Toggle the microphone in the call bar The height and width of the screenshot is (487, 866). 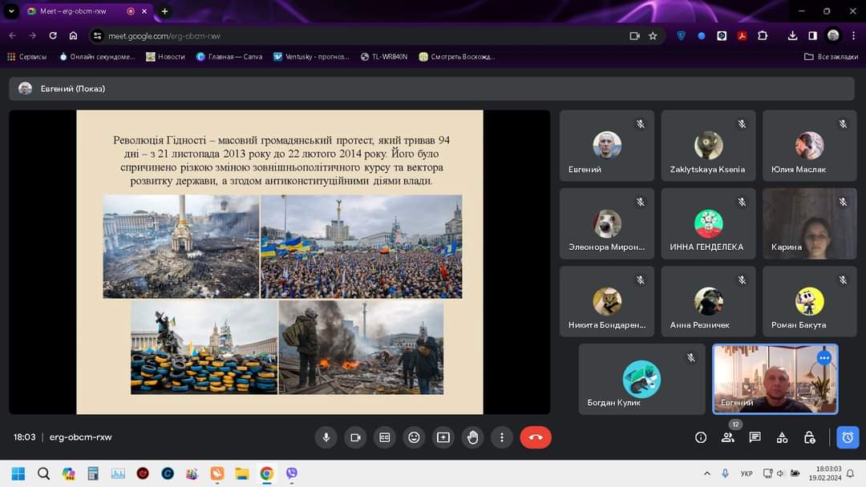(x=326, y=437)
